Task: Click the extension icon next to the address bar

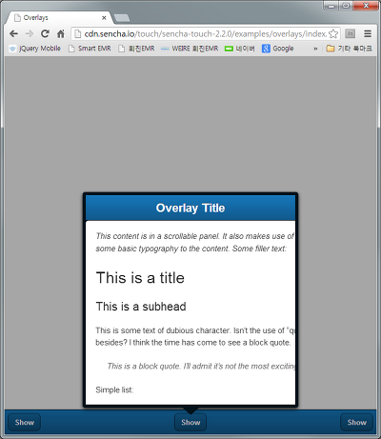Action: tap(351, 33)
